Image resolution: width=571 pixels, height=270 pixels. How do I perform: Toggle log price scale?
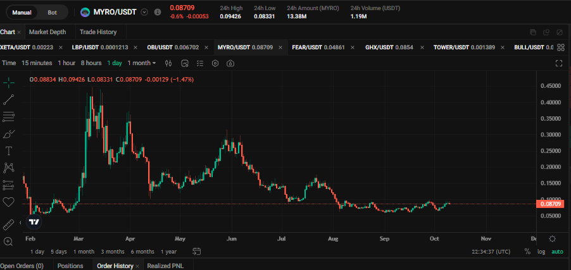(x=541, y=252)
